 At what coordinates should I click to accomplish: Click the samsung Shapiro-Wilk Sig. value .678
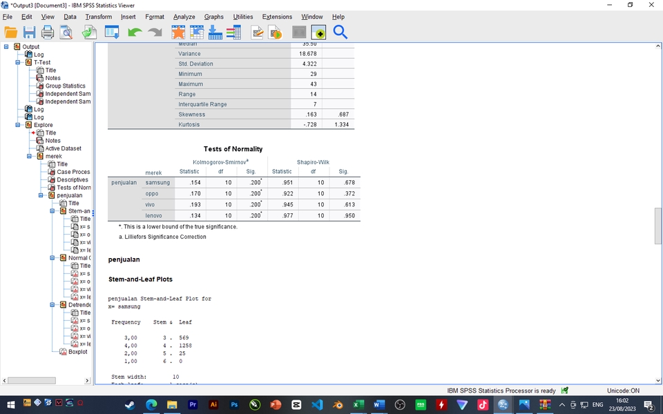click(349, 182)
